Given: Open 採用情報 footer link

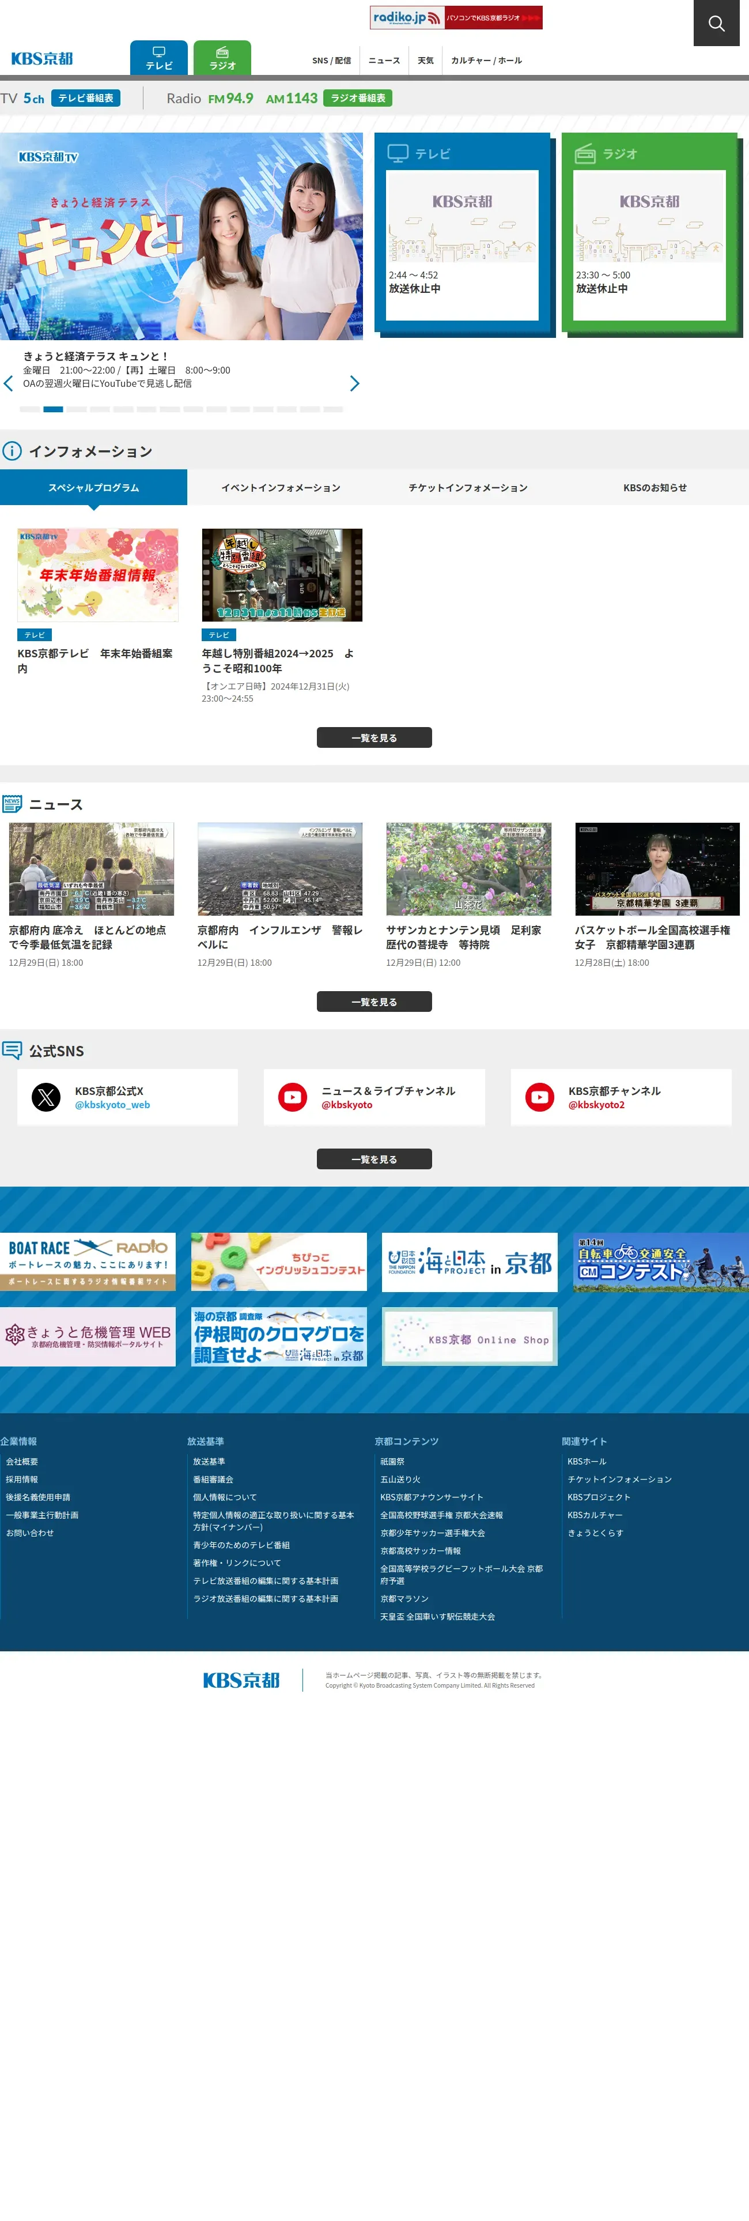Looking at the screenshot, I should pos(21,1480).
